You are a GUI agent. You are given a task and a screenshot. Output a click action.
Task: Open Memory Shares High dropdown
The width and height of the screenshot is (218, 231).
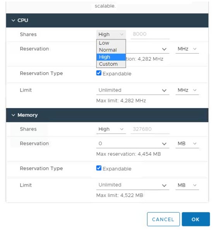click(x=111, y=129)
